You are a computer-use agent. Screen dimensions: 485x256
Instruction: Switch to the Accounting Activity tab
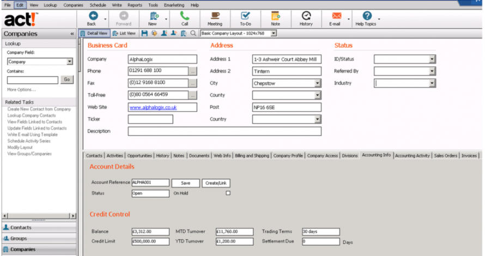click(413, 156)
